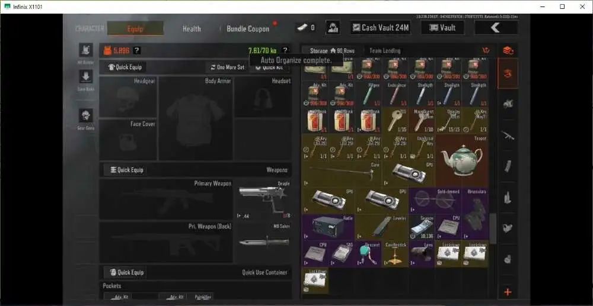The height and width of the screenshot is (306, 593).
Task: Open the Kit Builder icon in left sidebar
Action: tap(86, 50)
